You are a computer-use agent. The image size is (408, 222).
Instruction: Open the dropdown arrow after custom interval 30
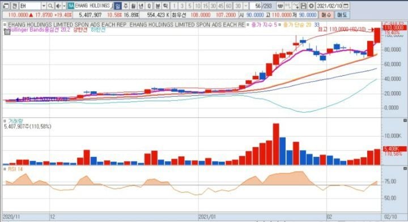coord(245,6)
